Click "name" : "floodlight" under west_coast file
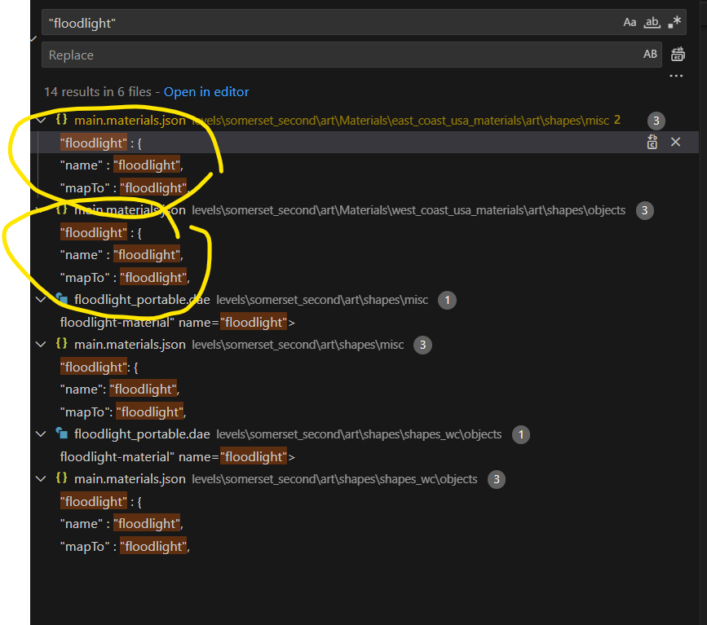This screenshot has width=707, height=625. coord(122,255)
